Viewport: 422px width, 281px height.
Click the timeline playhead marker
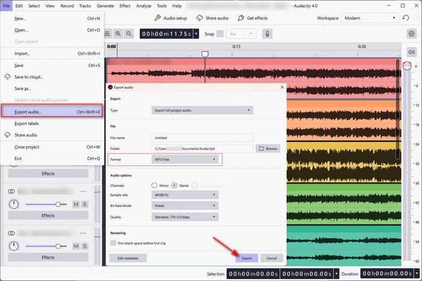coord(205,54)
